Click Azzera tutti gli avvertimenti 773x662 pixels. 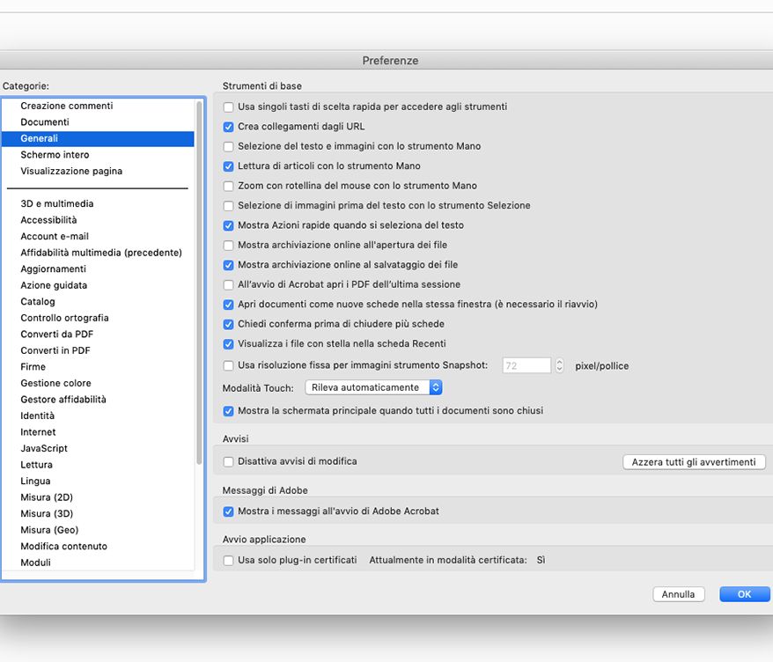tap(694, 461)
